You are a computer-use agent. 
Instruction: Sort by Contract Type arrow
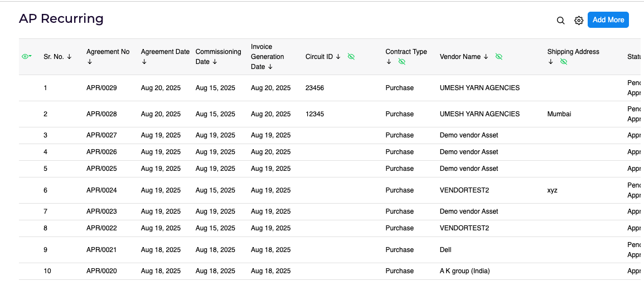(389, 62)
